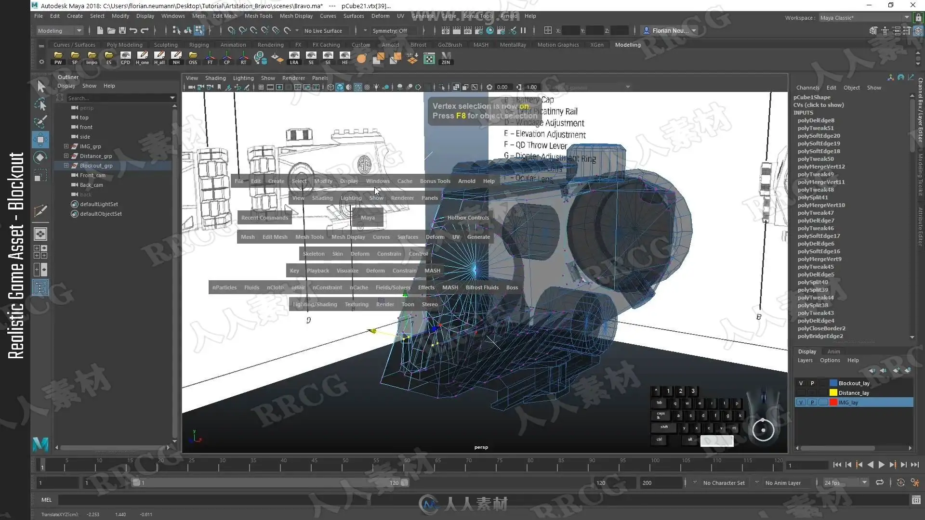Run the OSS shelf button
Viewport: 925px width, 520px height.
coord(193,58)
